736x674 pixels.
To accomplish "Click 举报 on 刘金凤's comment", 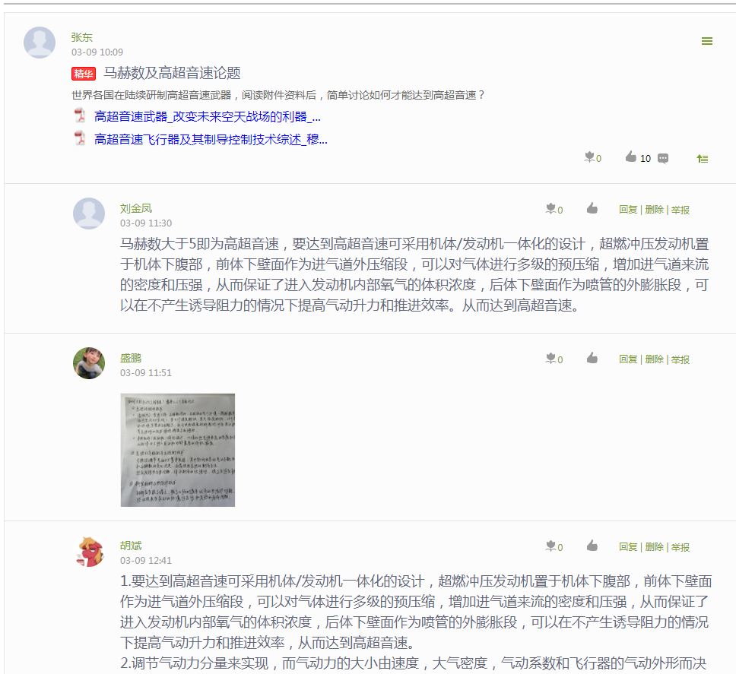I will click(x=680, y=210).
